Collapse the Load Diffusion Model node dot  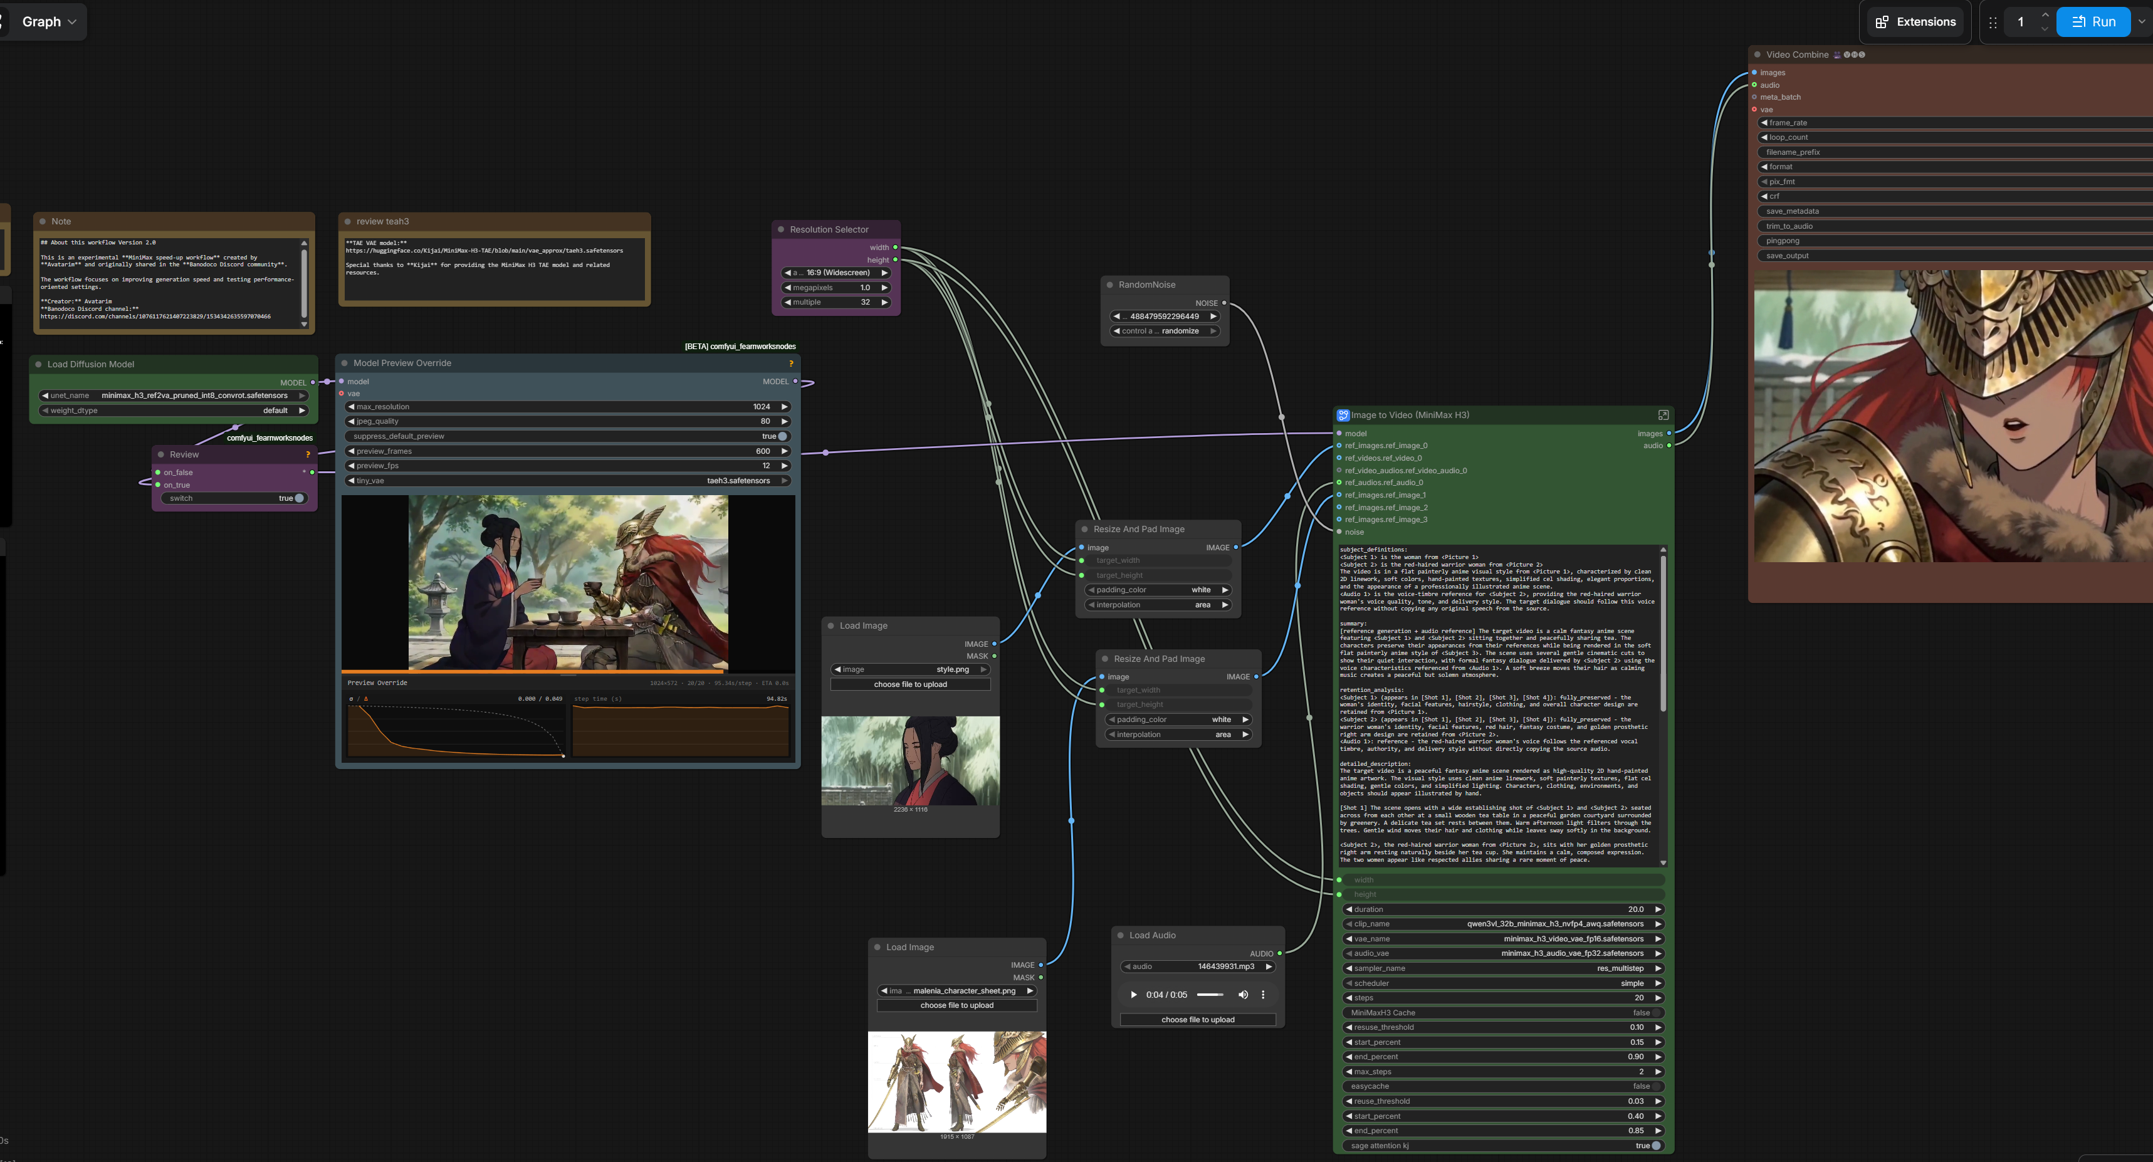[38, 365]
